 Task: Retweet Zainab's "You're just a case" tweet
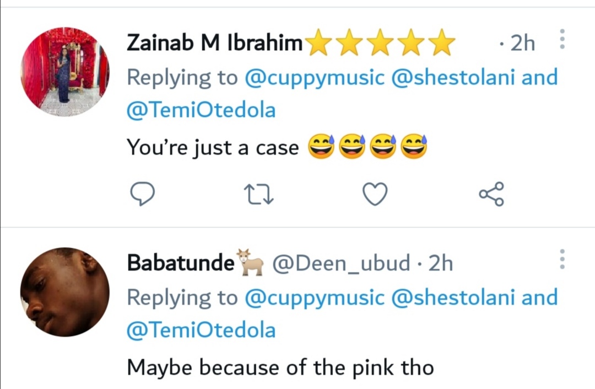(259, 194)
